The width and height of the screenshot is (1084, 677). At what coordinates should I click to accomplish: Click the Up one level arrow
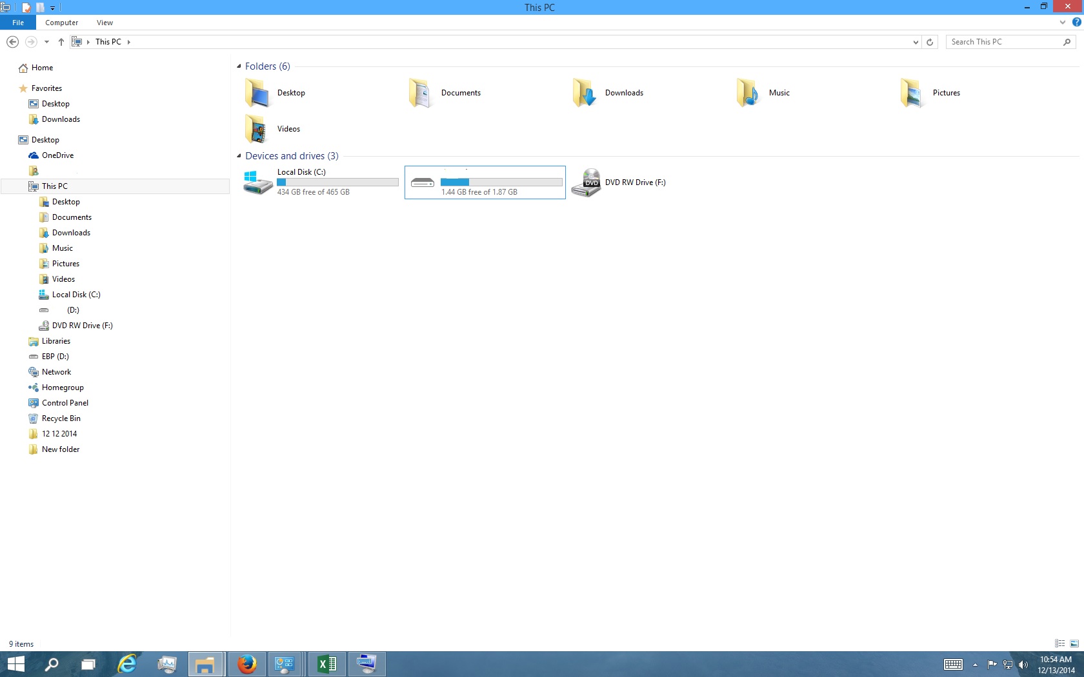61,42
